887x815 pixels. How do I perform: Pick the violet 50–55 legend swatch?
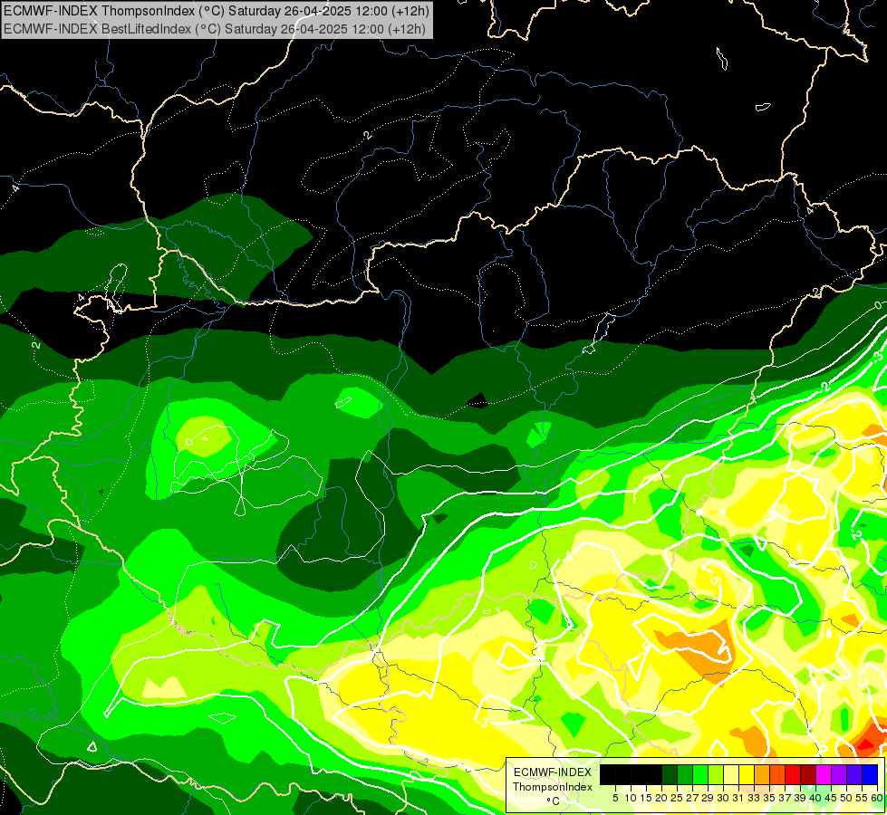(x=854, y=774)
